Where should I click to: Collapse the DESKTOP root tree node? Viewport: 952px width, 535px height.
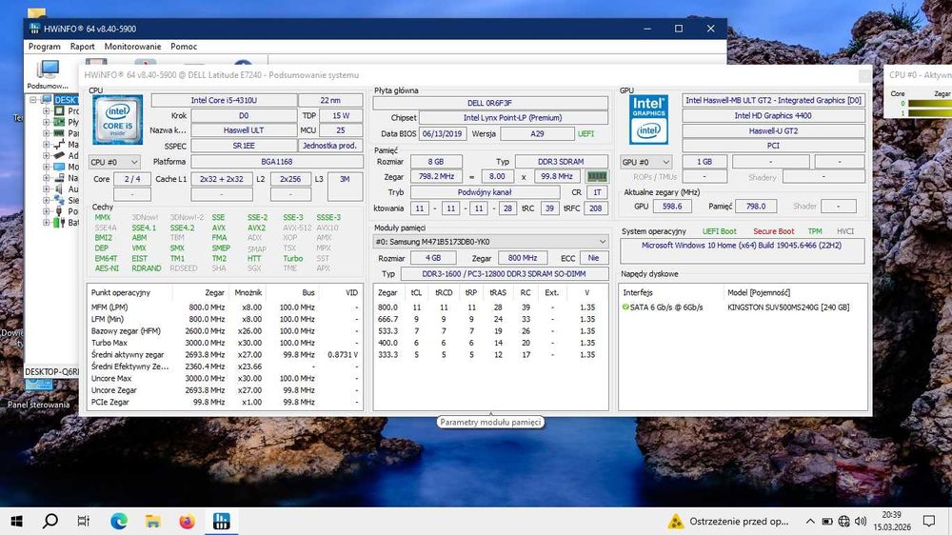pyautogui.click(x=33, y=100)
